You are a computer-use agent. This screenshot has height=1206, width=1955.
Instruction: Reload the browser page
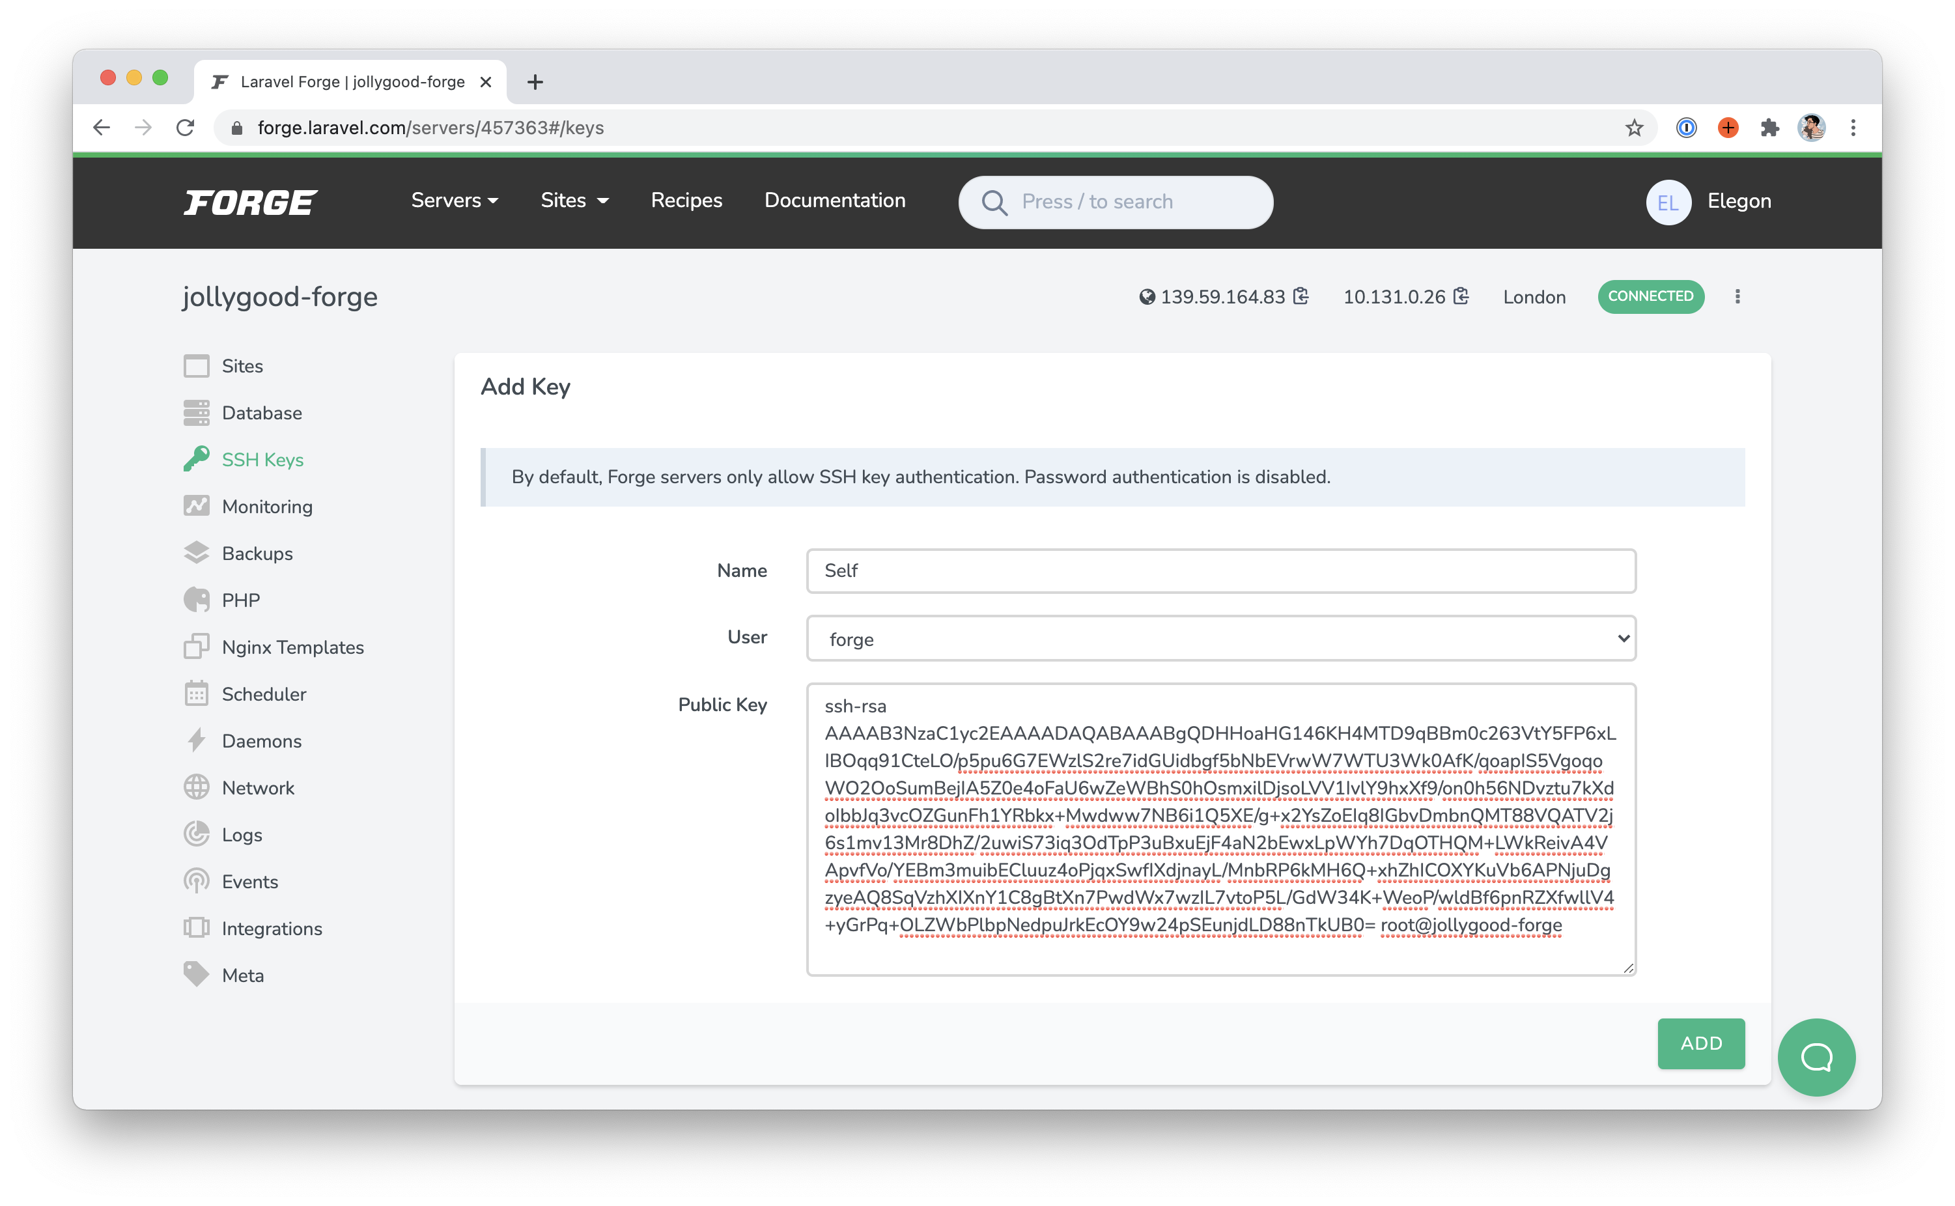coord(185,128)
